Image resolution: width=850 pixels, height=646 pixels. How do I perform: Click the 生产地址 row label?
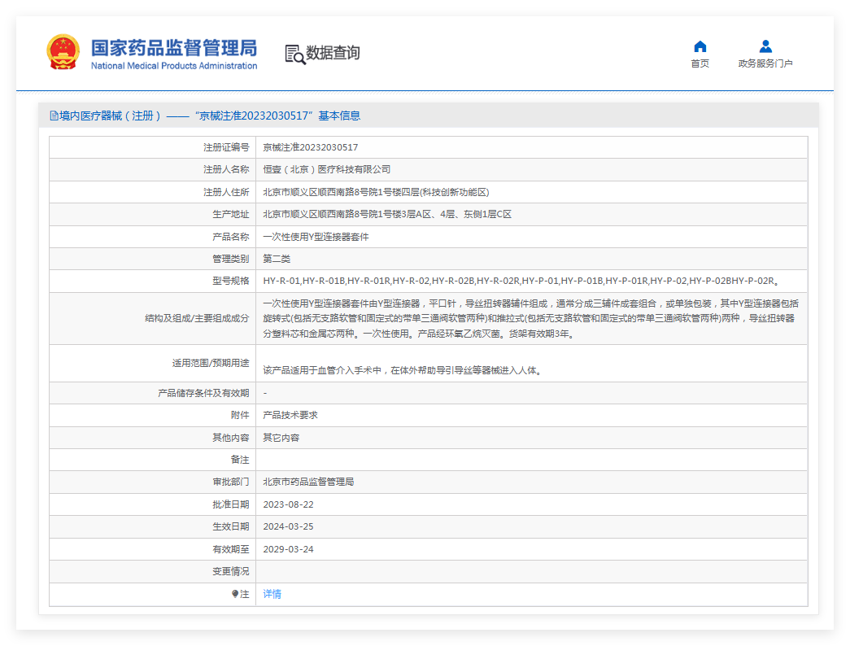point(231,214)
